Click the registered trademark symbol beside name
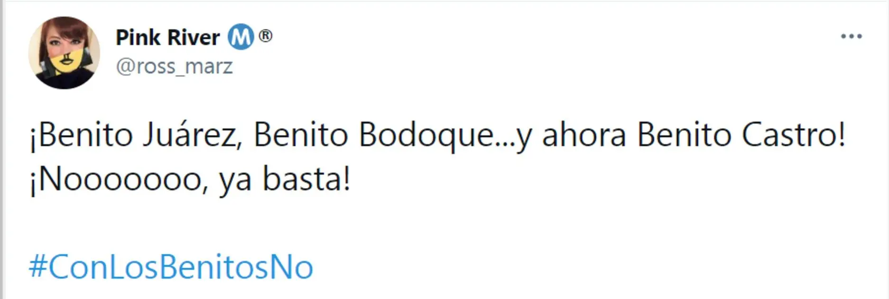Screen dimensions: 889x299 (265, 36)
